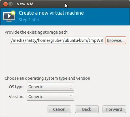Click the 'Version:' label
The height and width of the screenshot is (117, 130).
pos(16,97)
